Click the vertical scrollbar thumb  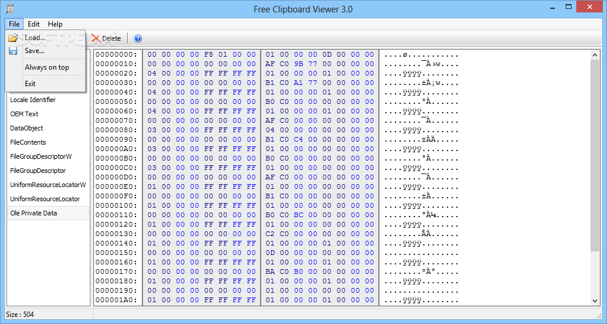click(595, 155)
